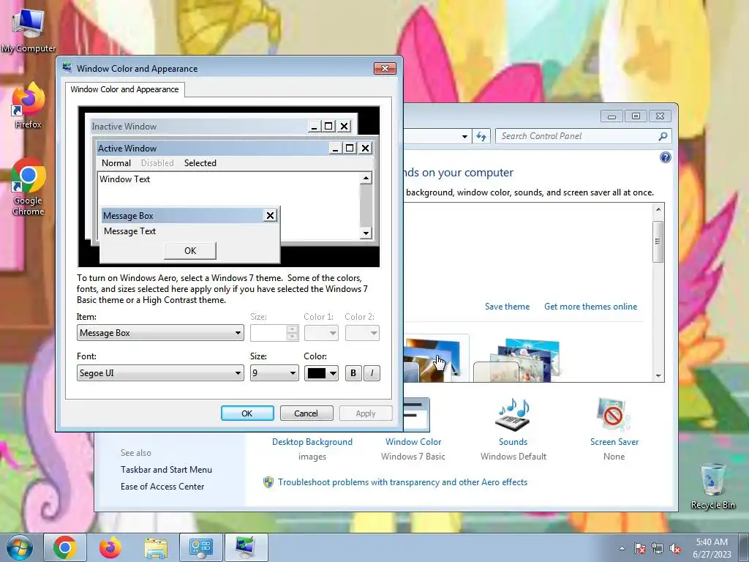Close the Window Color and Appearance dialog

click(385, 68)
